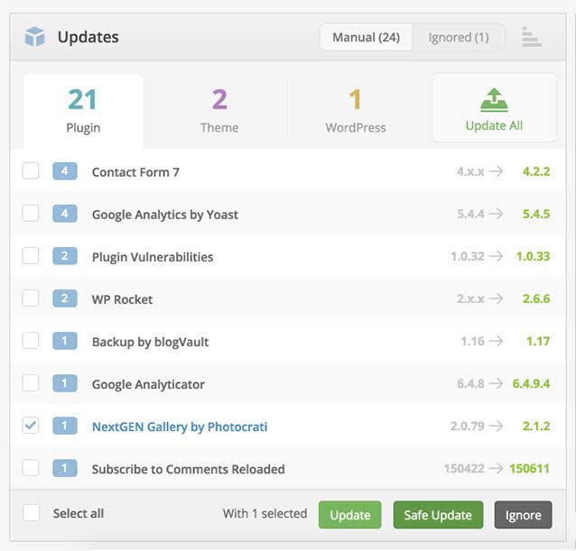Click new version 2.6.6
The image size is (576, 551).
pos(536,298)
